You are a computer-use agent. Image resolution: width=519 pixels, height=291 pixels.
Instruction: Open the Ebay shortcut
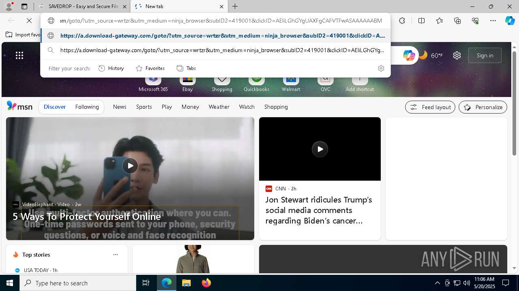tap(187, 83)
